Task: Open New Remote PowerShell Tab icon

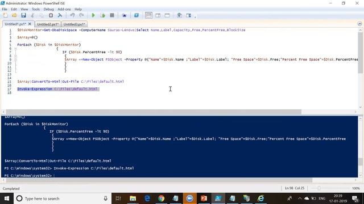Action: click(124, 15)
